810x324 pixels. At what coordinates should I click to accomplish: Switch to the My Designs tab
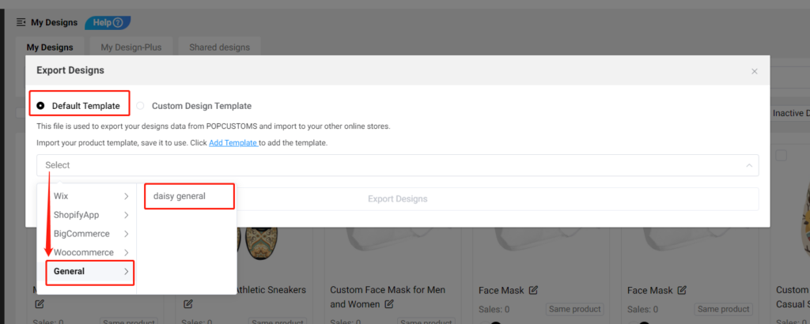50,47
